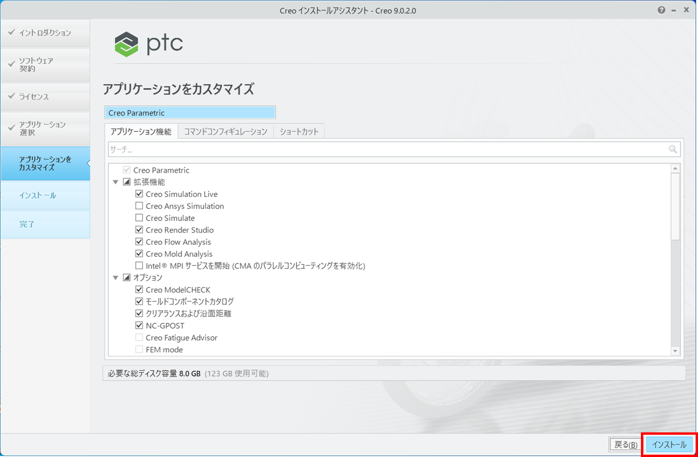Disable the NC-GPOST option
698x457 pixels.
pos(139,326)
